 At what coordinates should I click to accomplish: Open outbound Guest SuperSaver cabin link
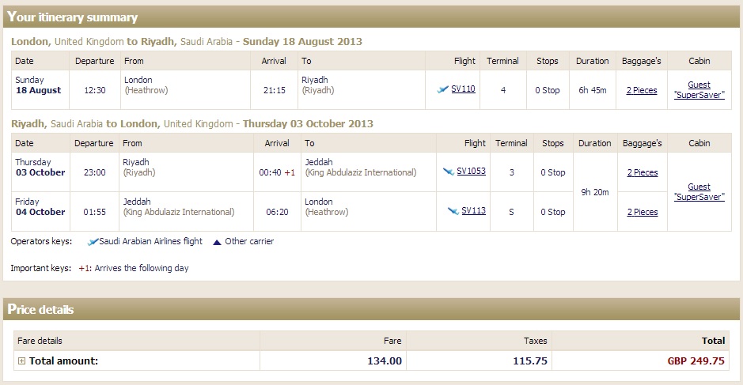[x=699, y=89]
